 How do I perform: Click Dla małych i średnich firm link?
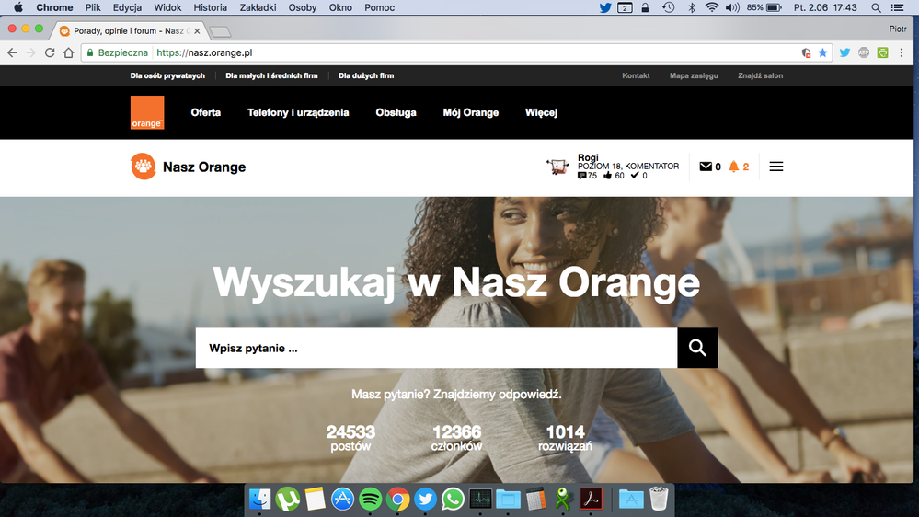pyautogui.click(x=271, y=75)
